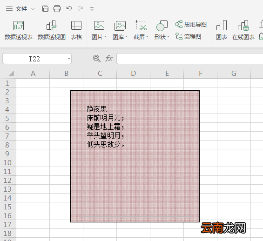Click the line 举头望明月
The height and width of the screenshot is (241, 263).
pos(105,135)
